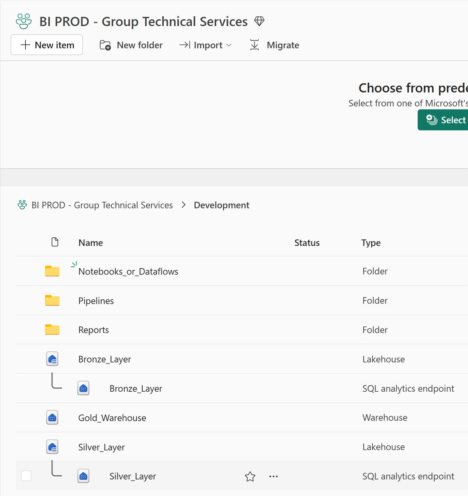
Task: Sort by the Type column header
Action: tap(371, 243)
